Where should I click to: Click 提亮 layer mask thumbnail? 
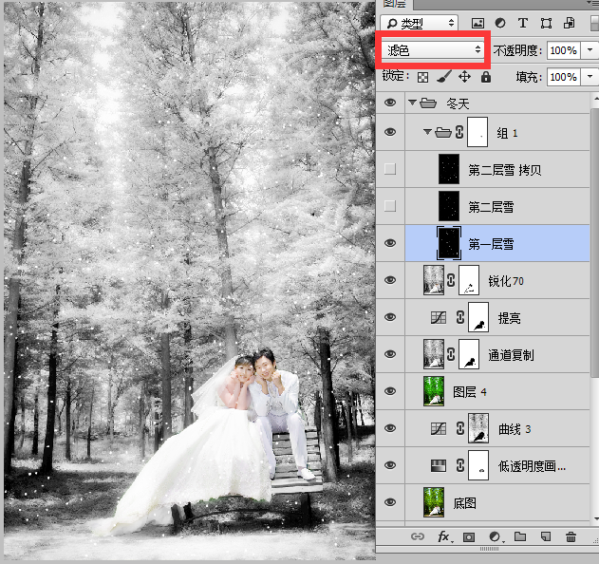tap(478, 317)
